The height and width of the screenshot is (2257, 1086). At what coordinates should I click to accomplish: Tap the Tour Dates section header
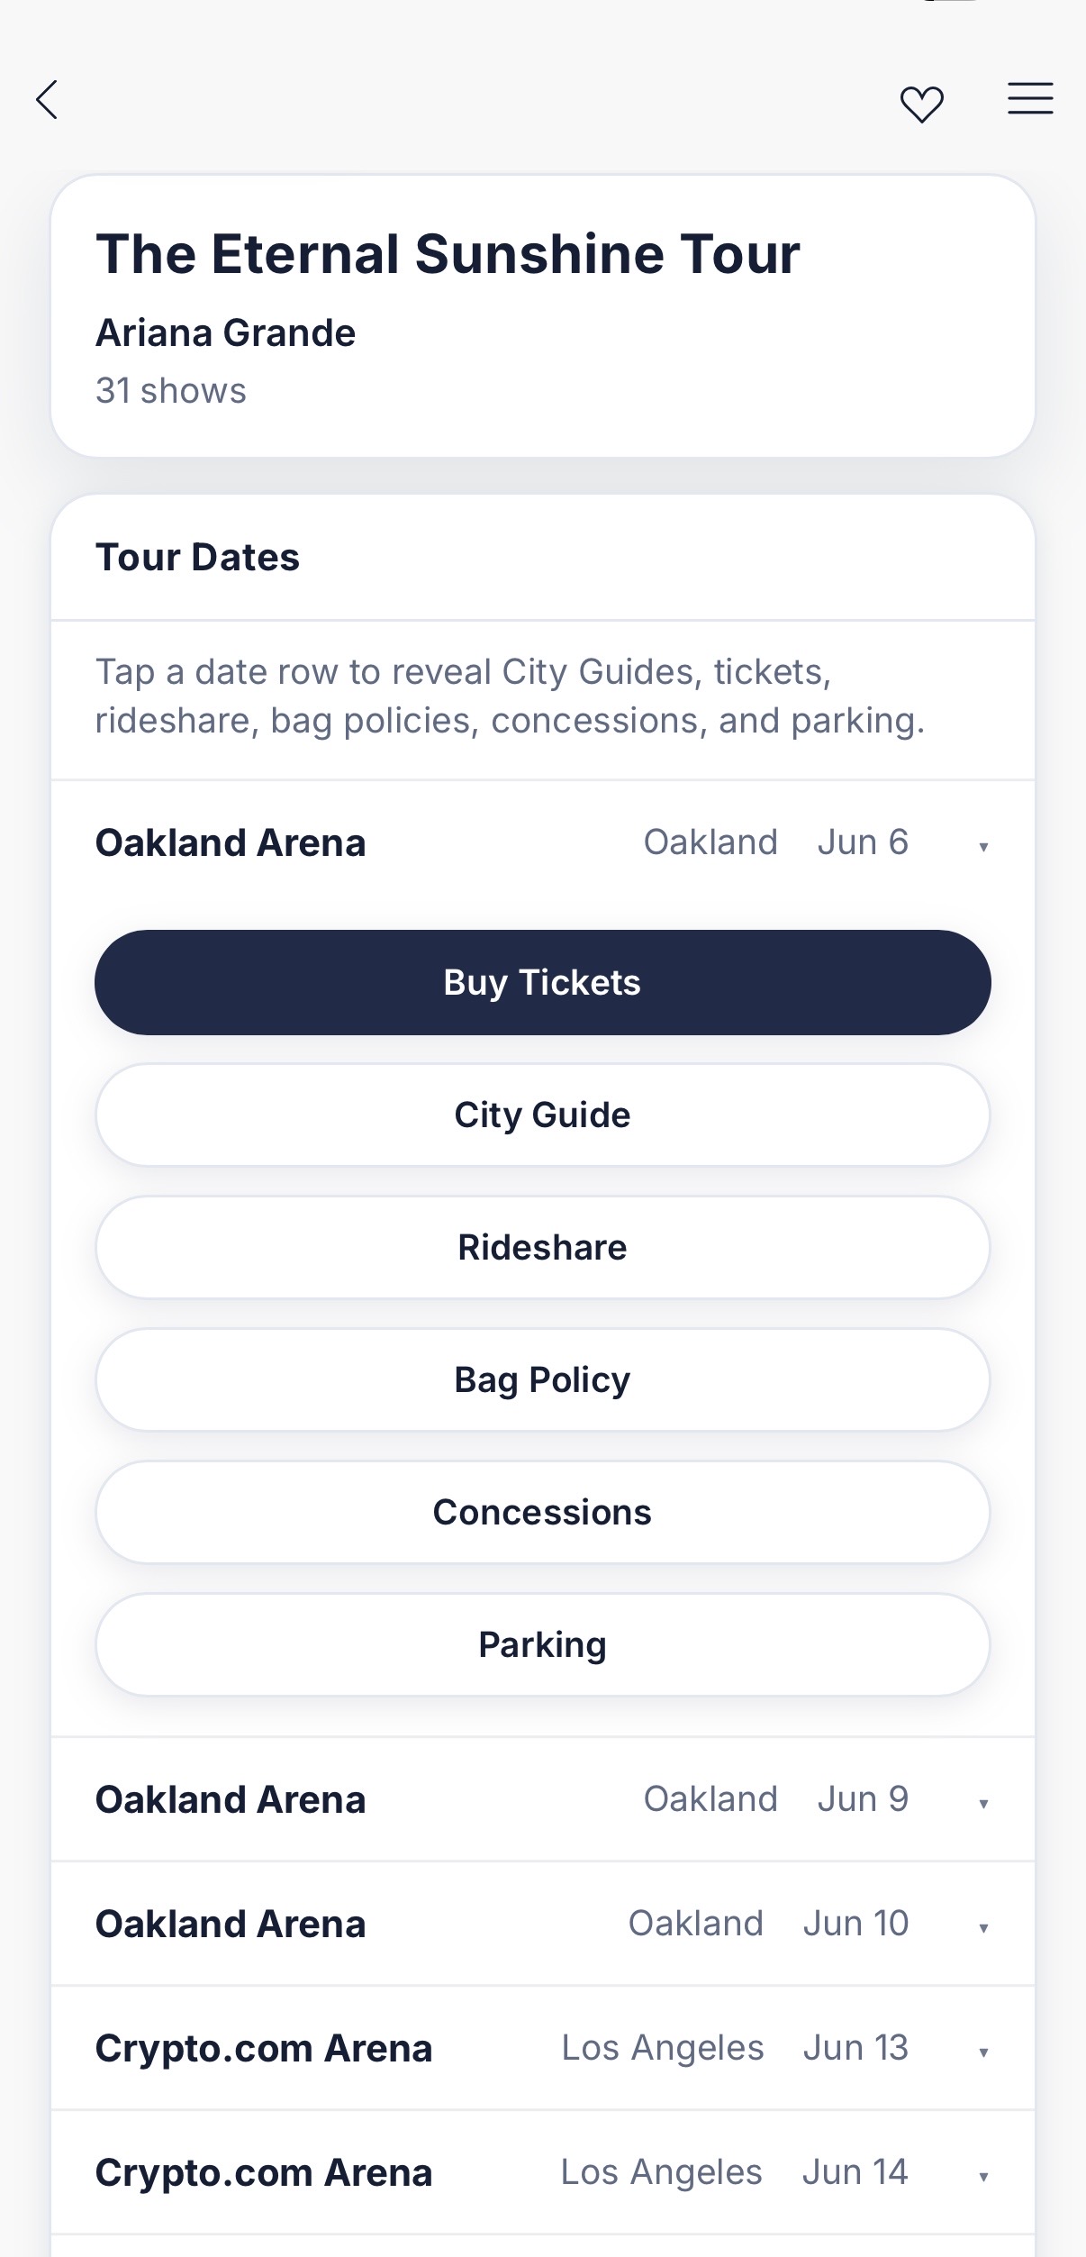[197, 557]
